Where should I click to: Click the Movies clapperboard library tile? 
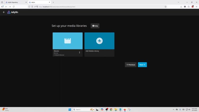(x=67, y=41)
